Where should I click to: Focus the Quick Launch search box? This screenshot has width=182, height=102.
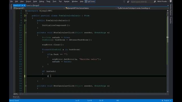pos(142,2)
